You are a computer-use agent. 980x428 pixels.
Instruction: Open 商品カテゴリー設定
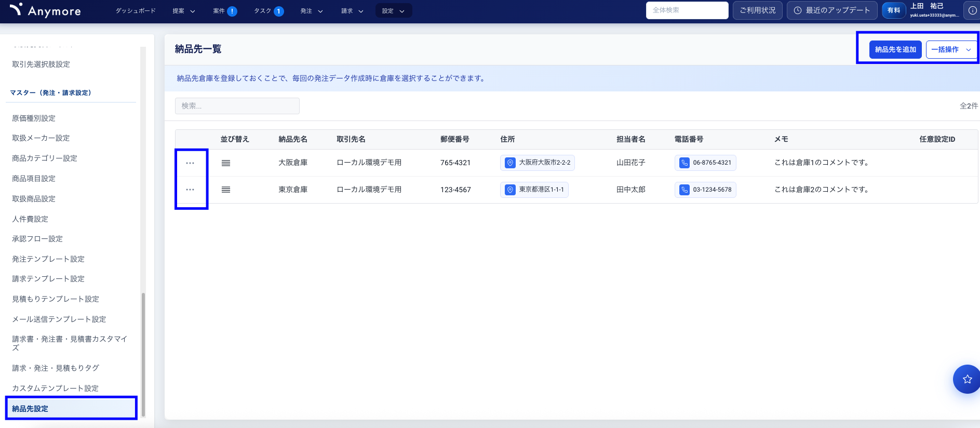(45, 158)
